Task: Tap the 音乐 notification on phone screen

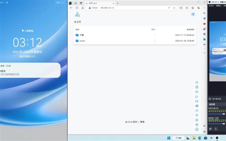Action: point(30,70)
